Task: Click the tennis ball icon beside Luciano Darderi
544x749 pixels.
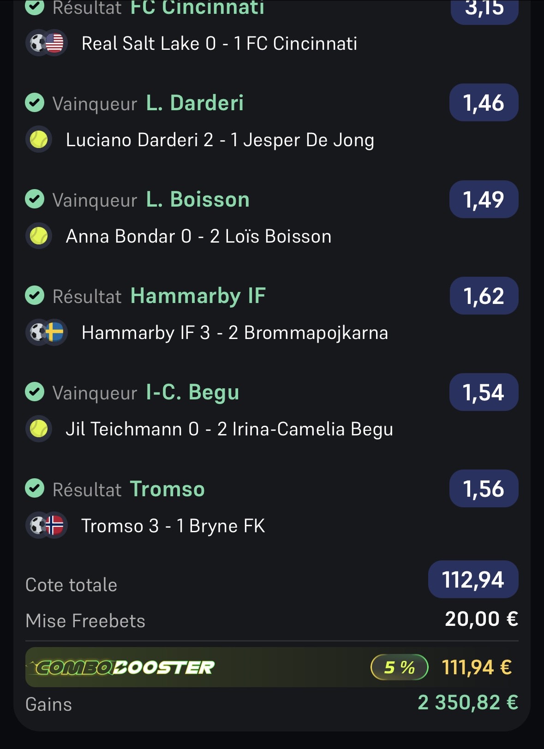Action: pyautogui.click(x=39, y=140)
